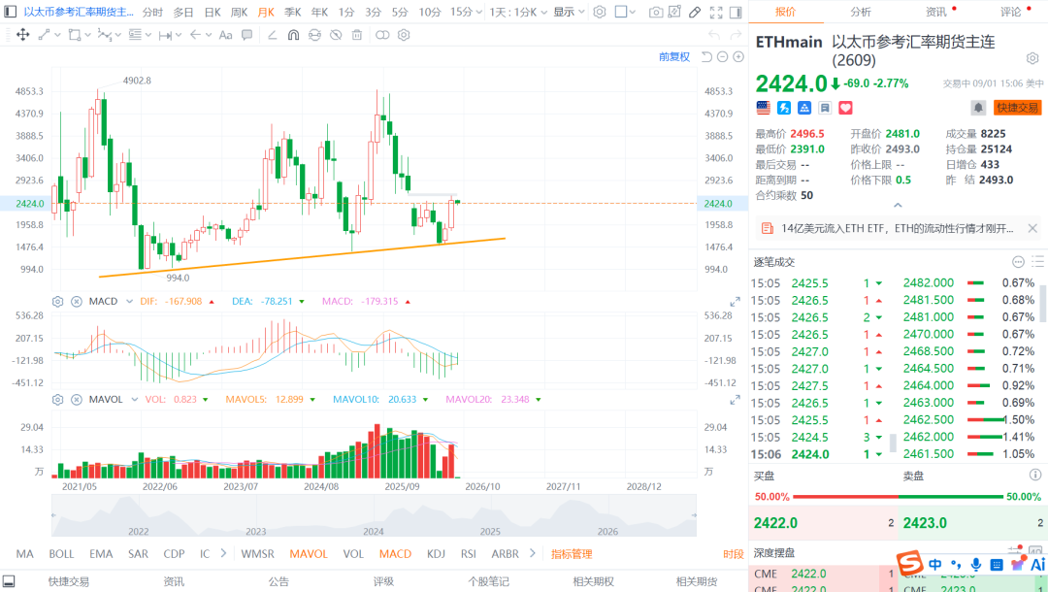This screenshot has height=592, width=1048.
Task: Switch to the 分析 tab
Action: (x=860, y=12)
